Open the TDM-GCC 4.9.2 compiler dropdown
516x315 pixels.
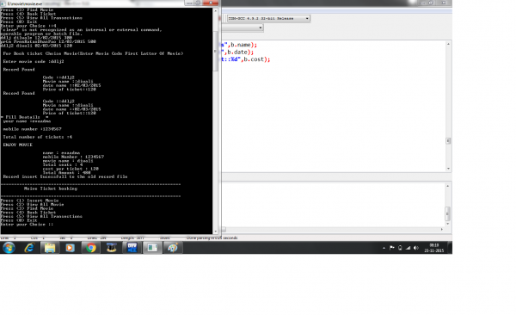(x=268, y=18)
